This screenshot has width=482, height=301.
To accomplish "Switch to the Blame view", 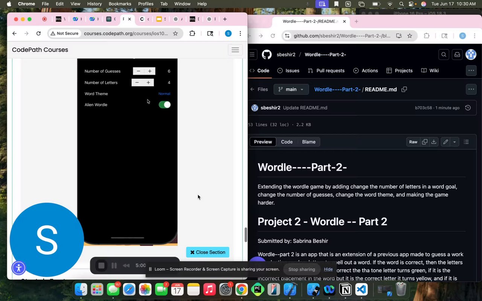I will pyautogui.click(x=309, y=142).
